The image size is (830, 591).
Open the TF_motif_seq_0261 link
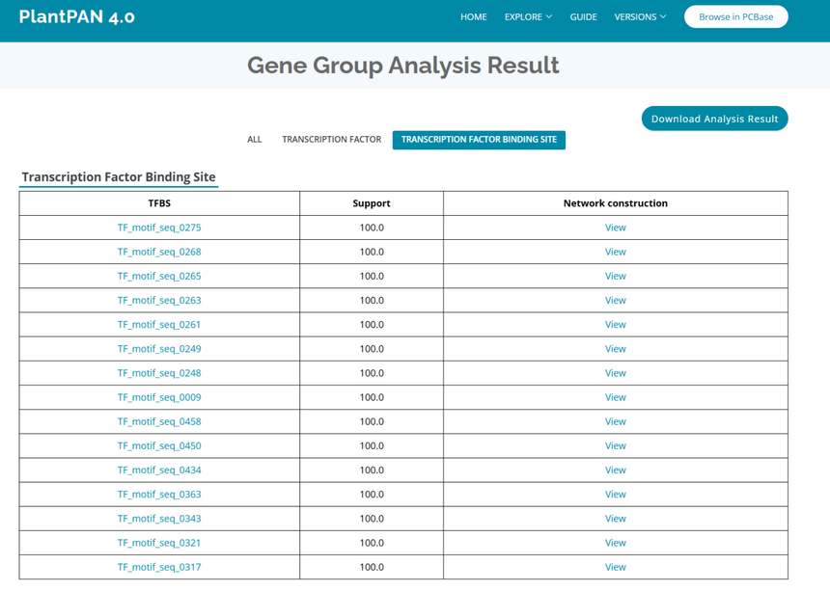click(x=159, y=325)
